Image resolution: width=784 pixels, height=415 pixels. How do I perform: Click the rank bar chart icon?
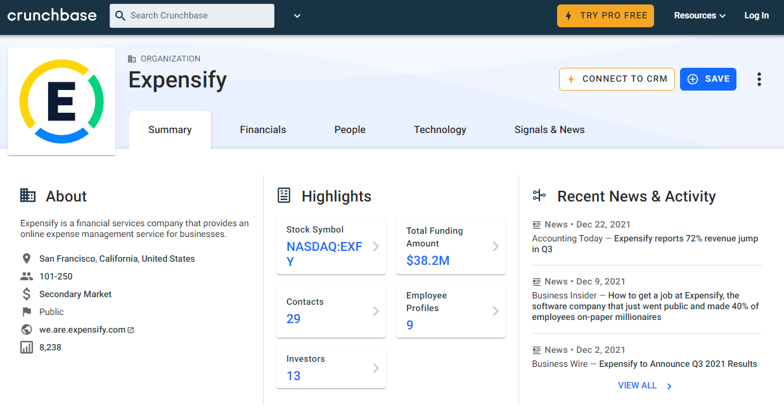(x=27, y=347)
